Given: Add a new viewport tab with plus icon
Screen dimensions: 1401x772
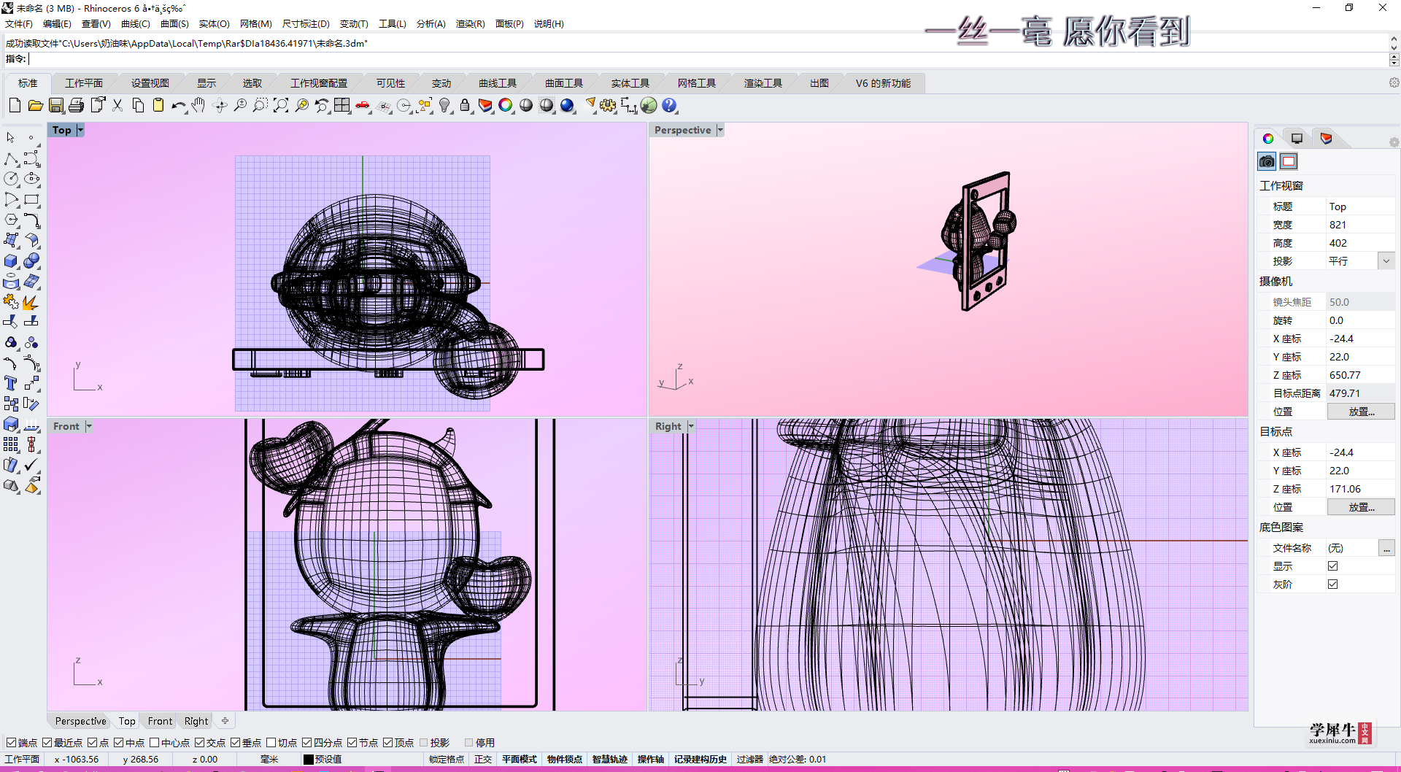Looking at the screenshot, I should click(225, 721).
